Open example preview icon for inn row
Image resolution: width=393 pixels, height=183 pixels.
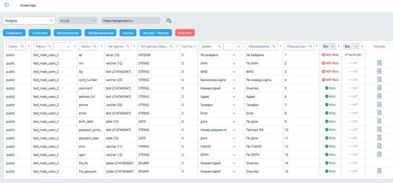[x=378, y=63]
